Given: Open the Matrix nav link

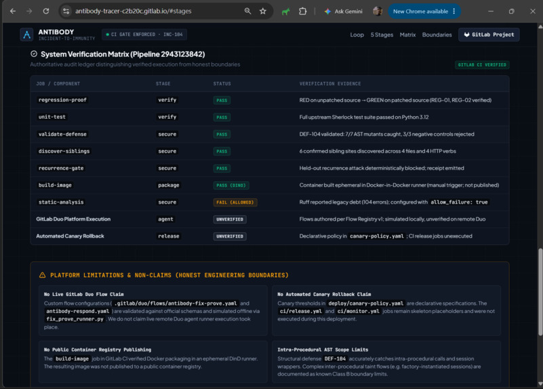Looking at the screenshot, I should [407, 35].
